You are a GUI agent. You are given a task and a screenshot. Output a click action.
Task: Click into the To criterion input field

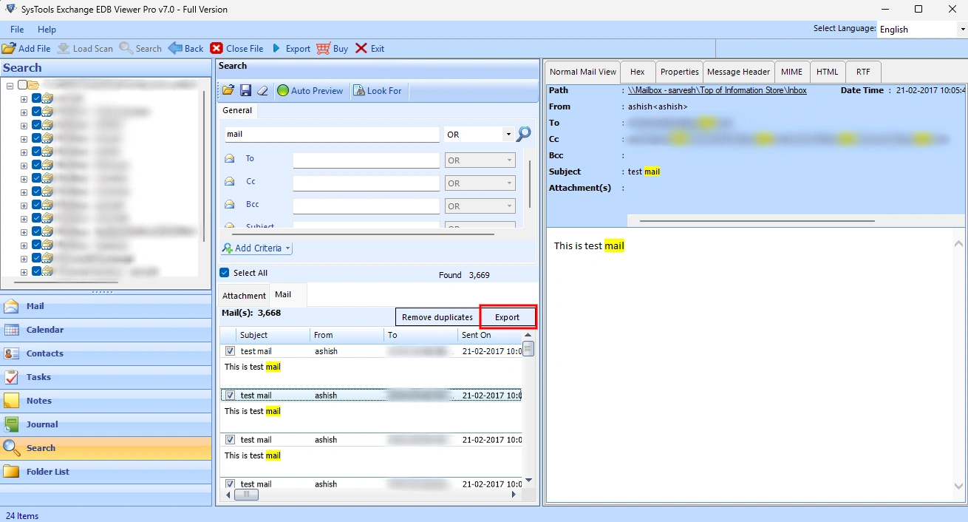click(366, 160)
